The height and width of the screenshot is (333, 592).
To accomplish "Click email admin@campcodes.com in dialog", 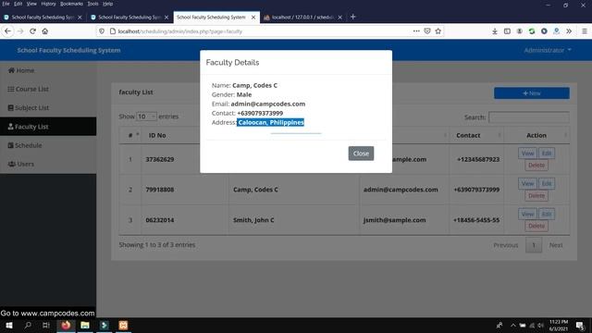I will (x=268, y=104).
